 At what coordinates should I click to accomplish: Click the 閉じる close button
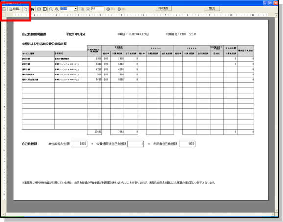coord(212,9)
